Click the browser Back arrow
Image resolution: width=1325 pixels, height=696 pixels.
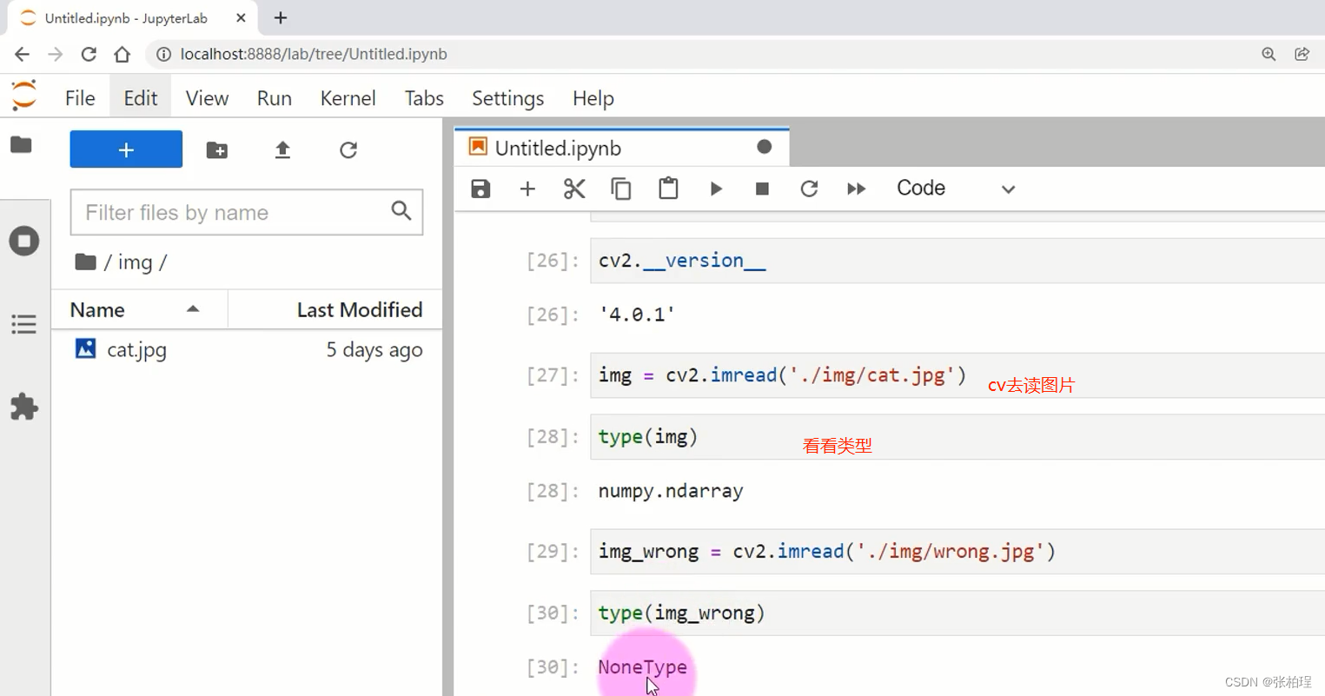click(x=22, y=54)
